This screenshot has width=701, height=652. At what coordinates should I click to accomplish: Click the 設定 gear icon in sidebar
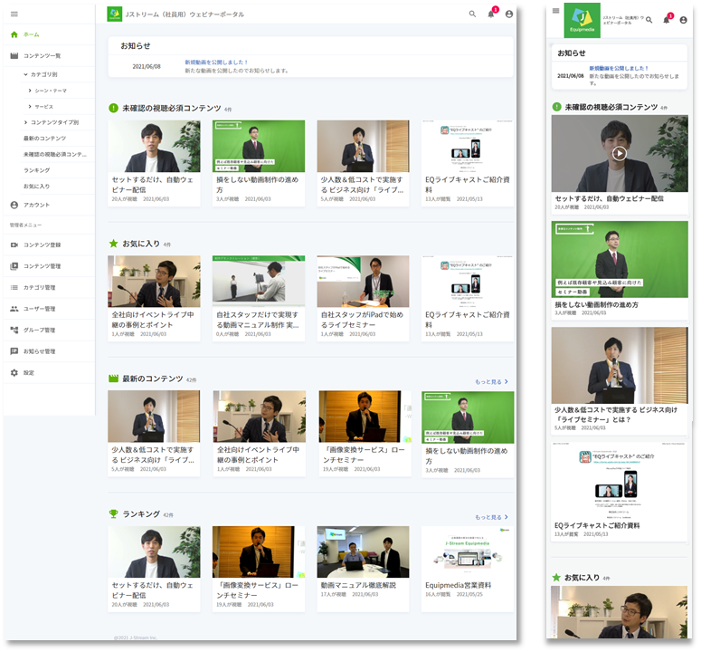[x=14, y=372]
